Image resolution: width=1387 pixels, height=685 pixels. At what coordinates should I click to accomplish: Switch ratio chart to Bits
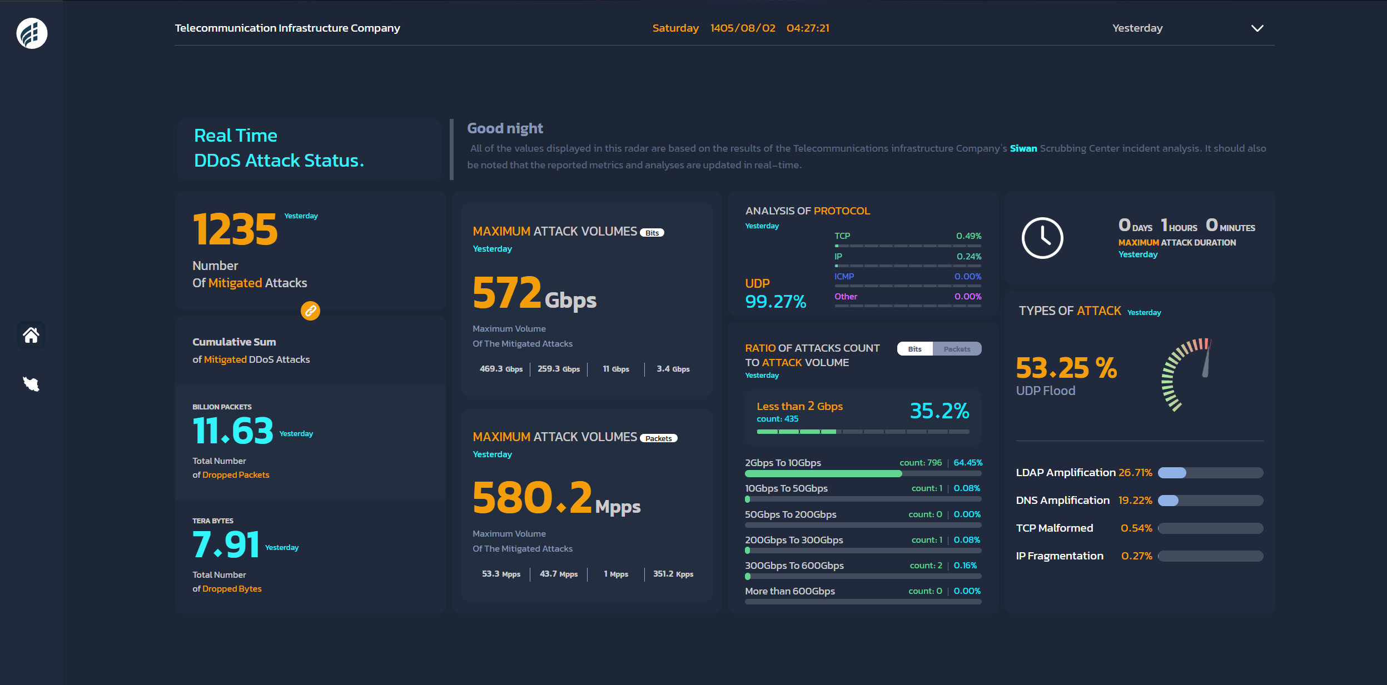pos(914,349)
